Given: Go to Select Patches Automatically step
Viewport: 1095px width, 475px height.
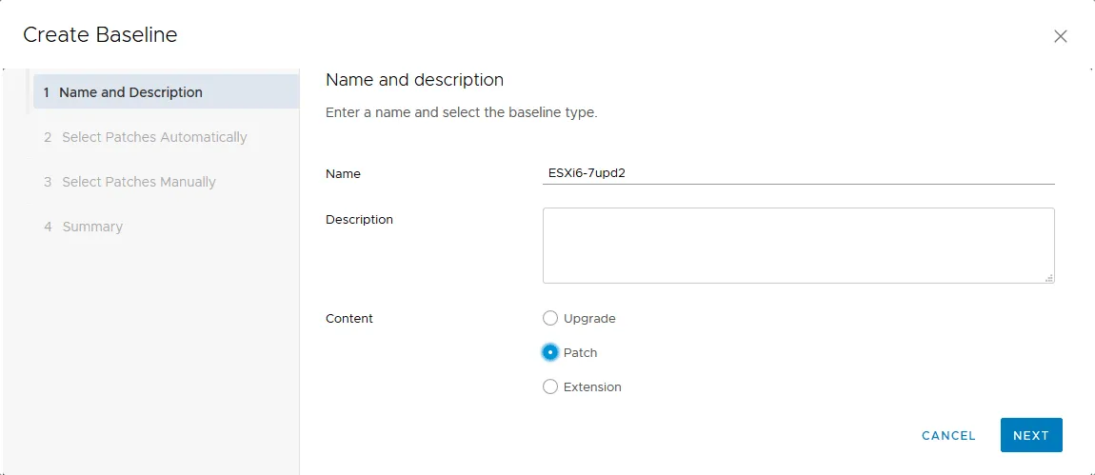Looking at the screenshot, I should point(153,137).
